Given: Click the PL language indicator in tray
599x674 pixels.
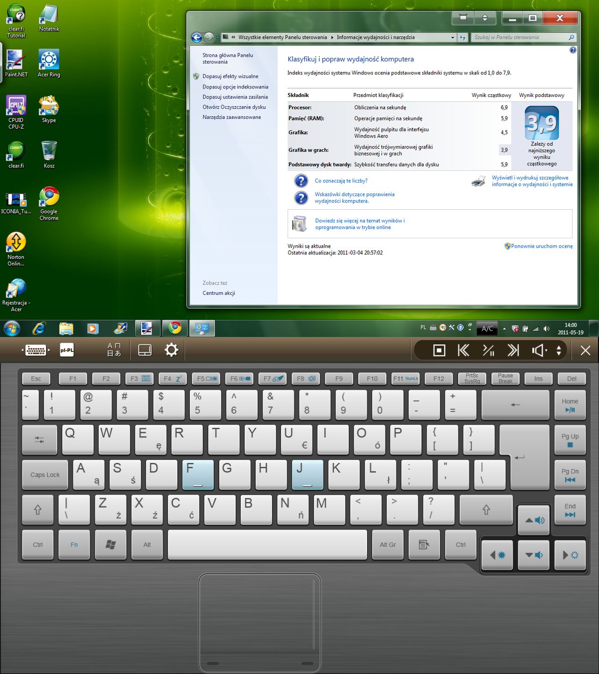Looking at the screenshot, I should click(423, 328).
